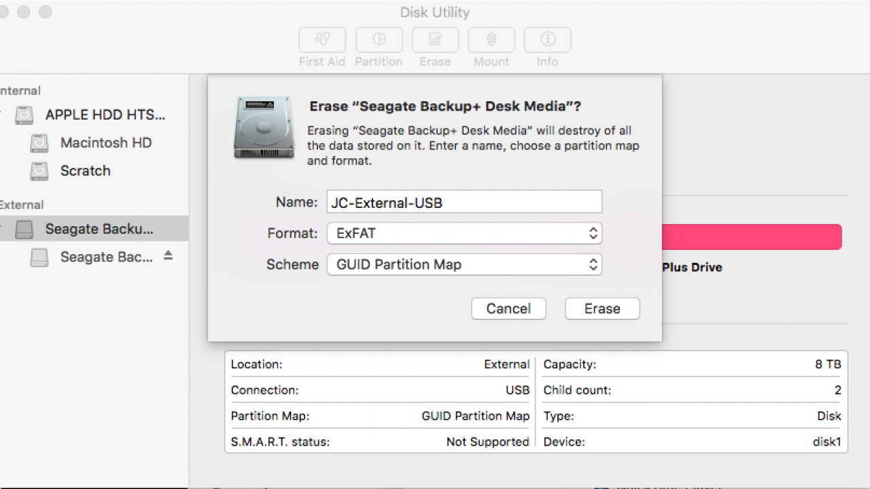This screenshot has width=870, height=489.
Task: Click the Mount toolbar icon
Action: tap(491, 39)
